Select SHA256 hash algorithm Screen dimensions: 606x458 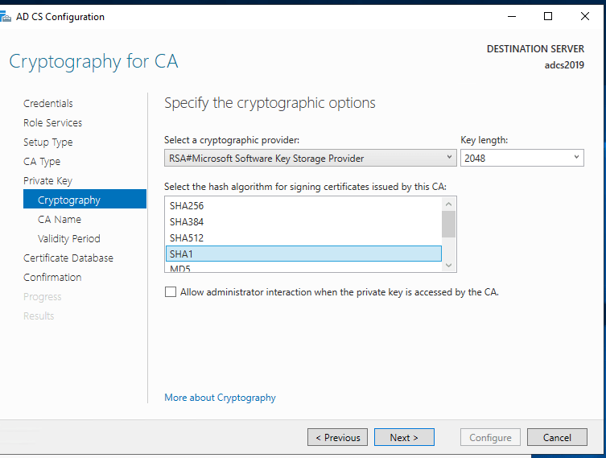(187, 205)
